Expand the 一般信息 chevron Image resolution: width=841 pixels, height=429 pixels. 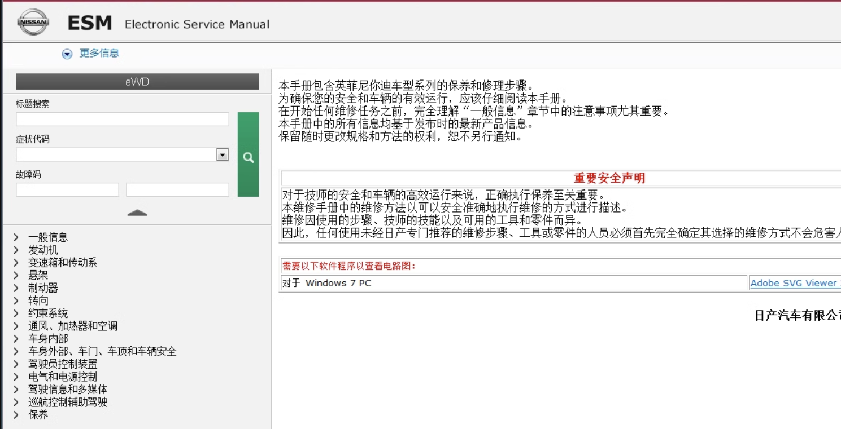(16, 237)
